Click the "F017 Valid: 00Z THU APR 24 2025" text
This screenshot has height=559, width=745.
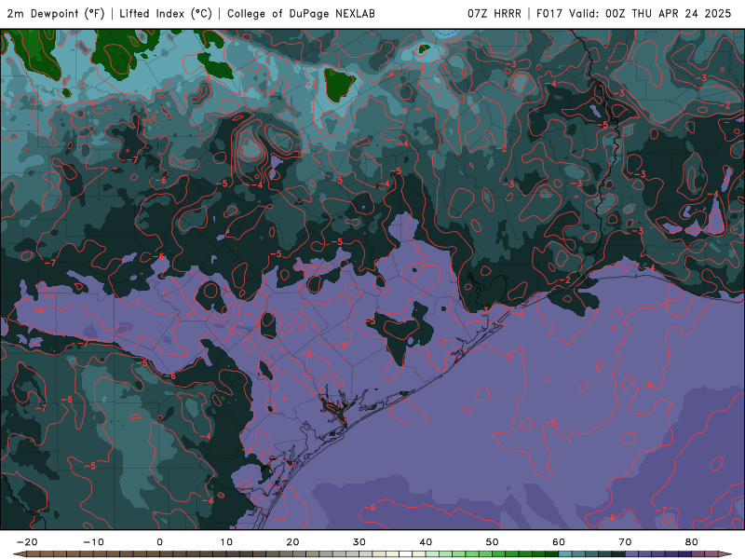634,14
